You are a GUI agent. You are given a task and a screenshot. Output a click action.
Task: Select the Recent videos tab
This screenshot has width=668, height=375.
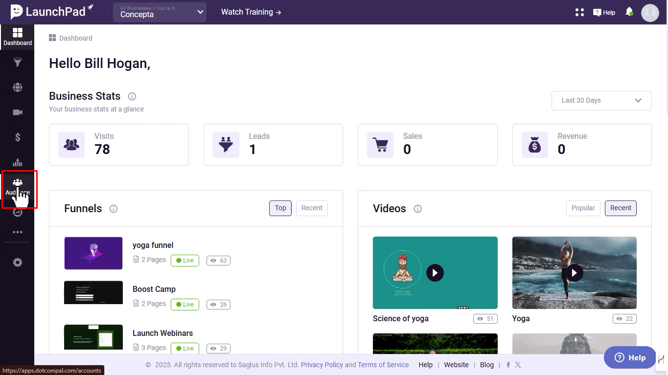(x=621, y=208)
